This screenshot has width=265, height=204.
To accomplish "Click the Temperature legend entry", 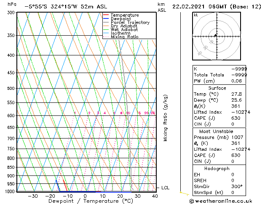I will coord(125,15).
